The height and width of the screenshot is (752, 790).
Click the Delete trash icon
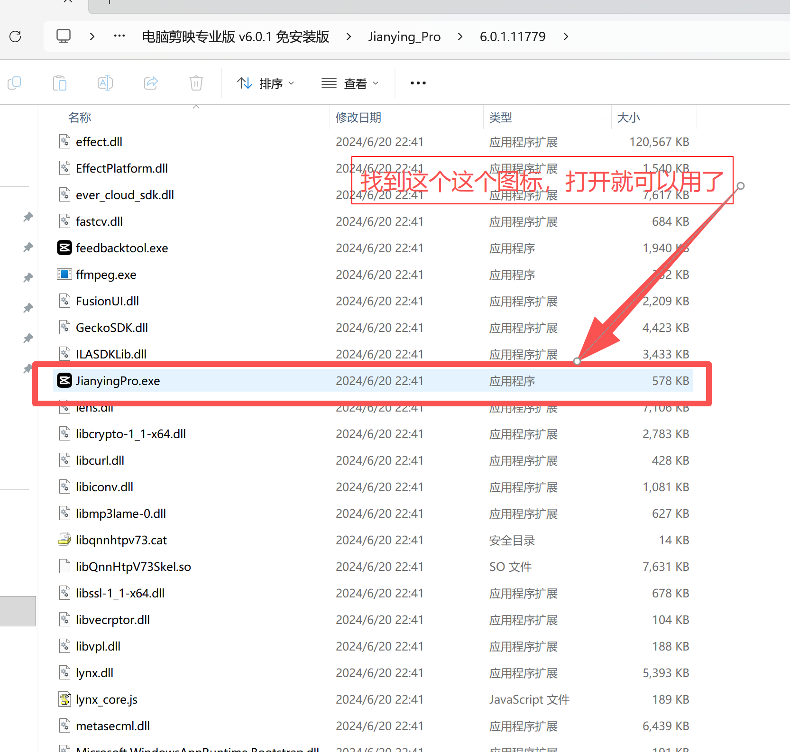(196, 83)
